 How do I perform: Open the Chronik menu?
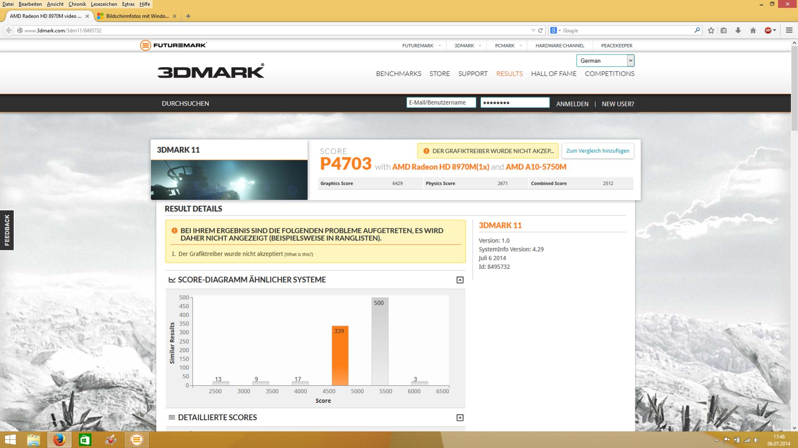click(x=77, y=4)
